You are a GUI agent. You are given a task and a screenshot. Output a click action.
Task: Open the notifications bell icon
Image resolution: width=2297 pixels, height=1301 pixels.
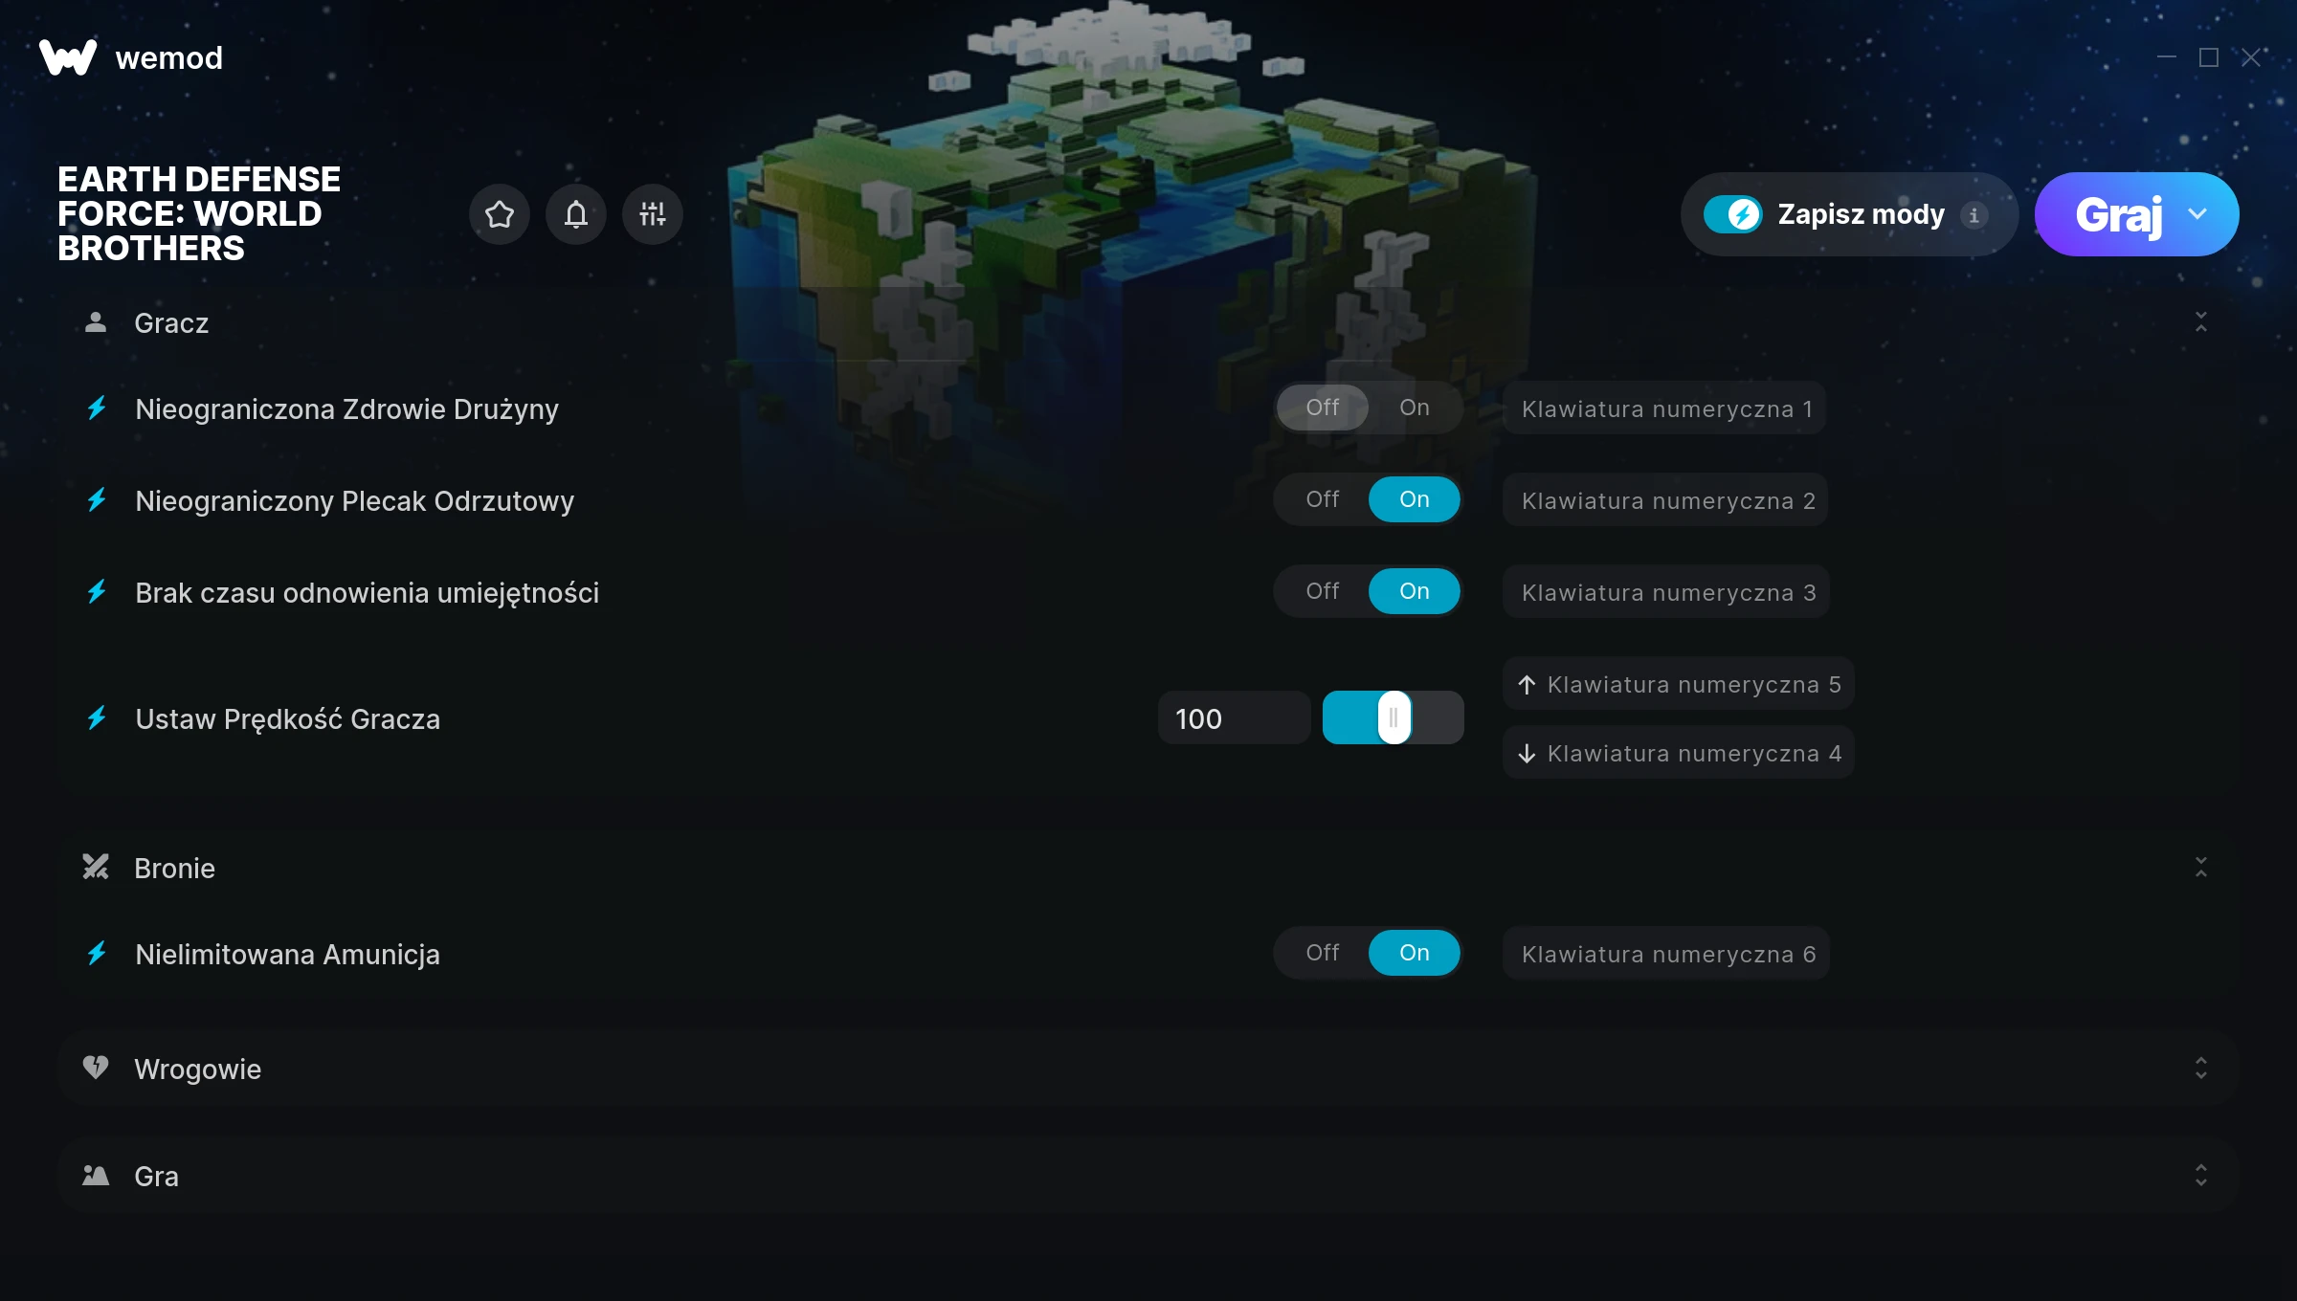pos(576,214)
